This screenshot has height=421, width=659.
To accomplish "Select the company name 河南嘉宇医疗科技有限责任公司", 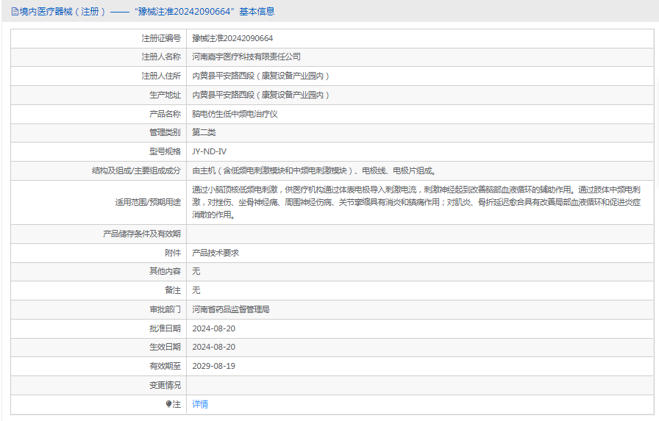I will [246, 57].
